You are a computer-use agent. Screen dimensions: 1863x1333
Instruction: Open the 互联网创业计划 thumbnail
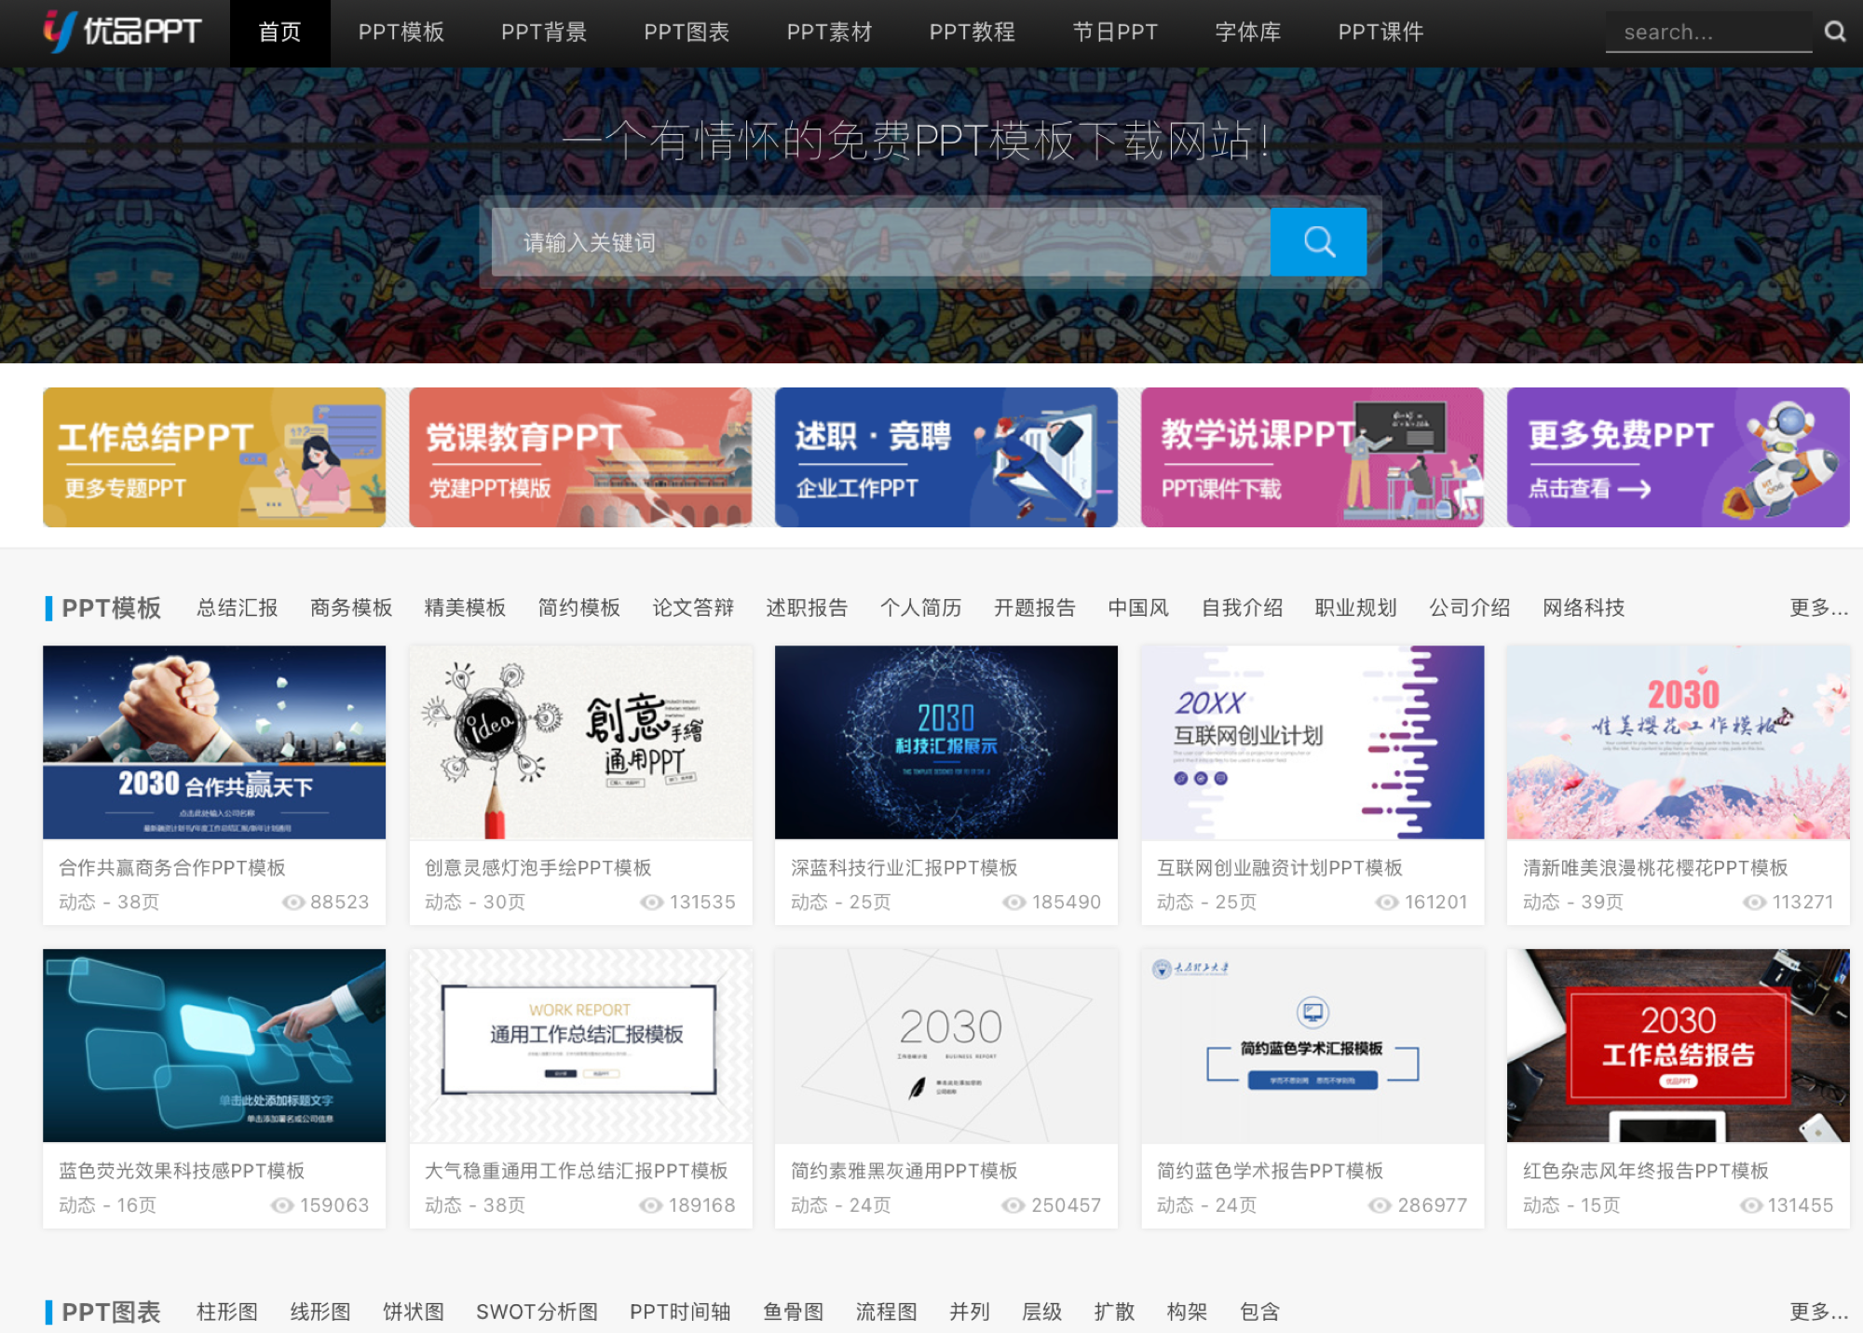click(x=1312, y=742)
